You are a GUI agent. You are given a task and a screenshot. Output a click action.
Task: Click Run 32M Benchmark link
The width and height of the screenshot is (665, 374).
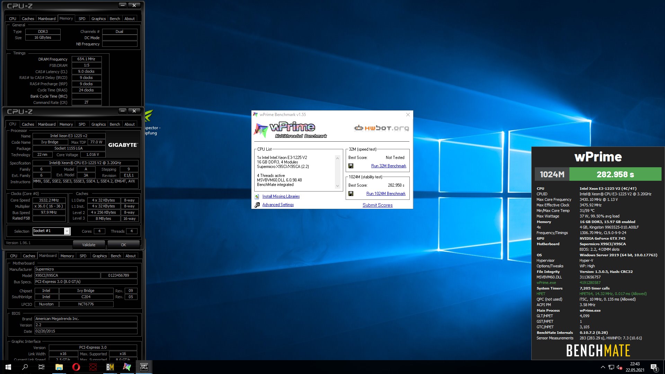click(x=389, y=166)
